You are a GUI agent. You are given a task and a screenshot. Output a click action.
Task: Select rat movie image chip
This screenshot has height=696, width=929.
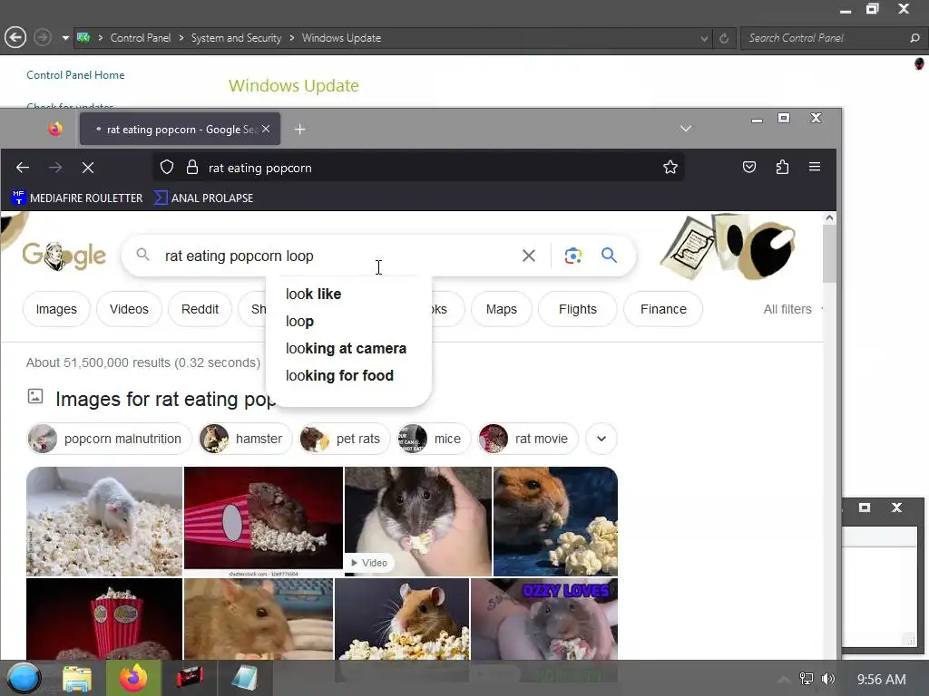(x=527, y=439)
